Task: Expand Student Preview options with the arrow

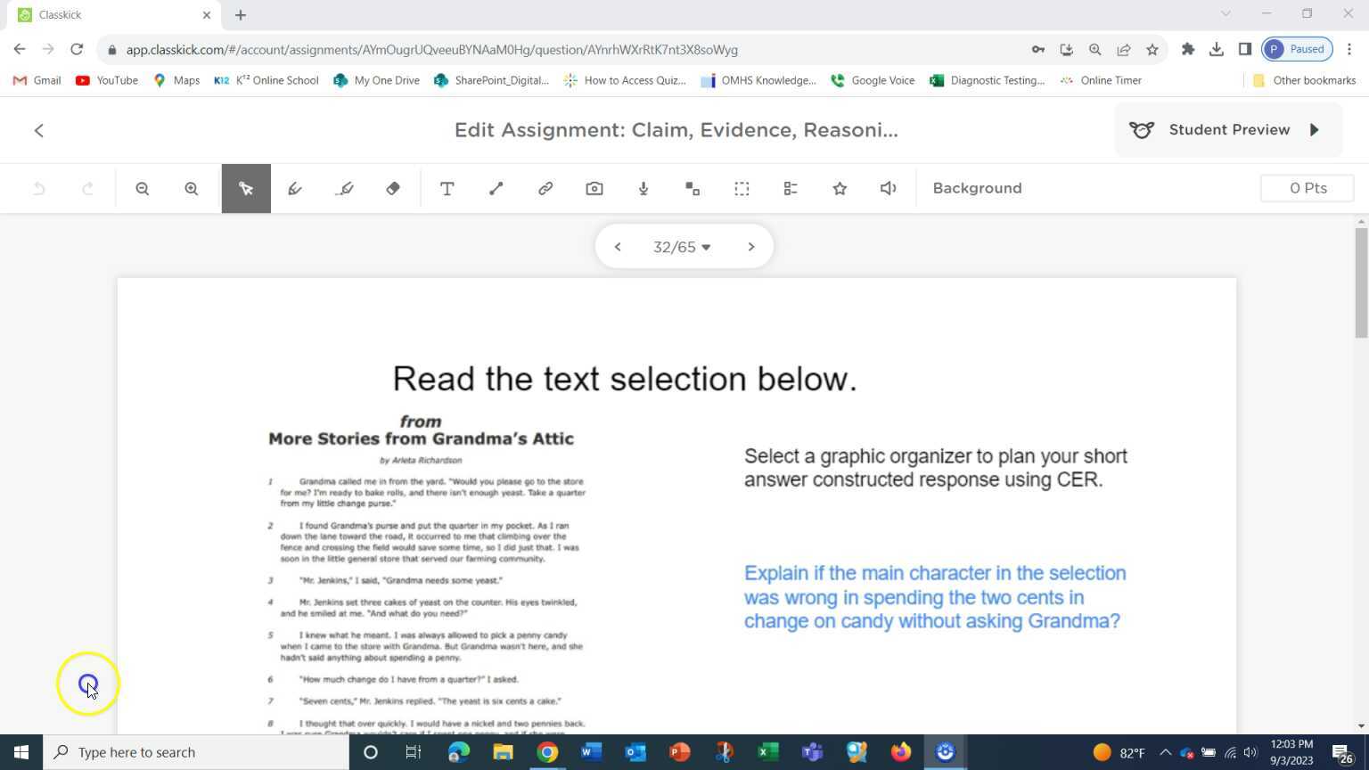Action: coord(1316,129)
